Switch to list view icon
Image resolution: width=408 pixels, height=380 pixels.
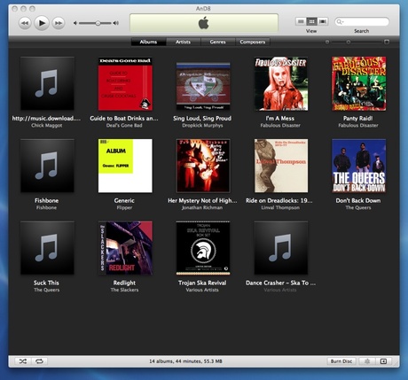301,21
